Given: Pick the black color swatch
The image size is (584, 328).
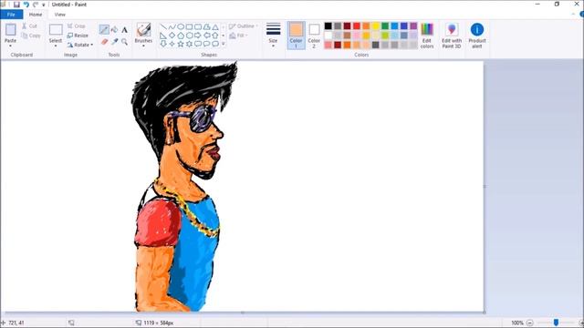Looking at the screenshot, I should (328, 26).
